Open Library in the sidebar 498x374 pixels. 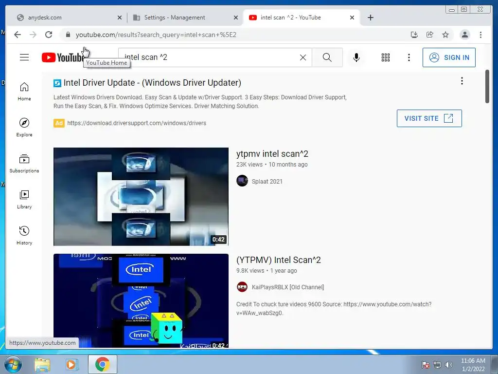click(24, 199)
